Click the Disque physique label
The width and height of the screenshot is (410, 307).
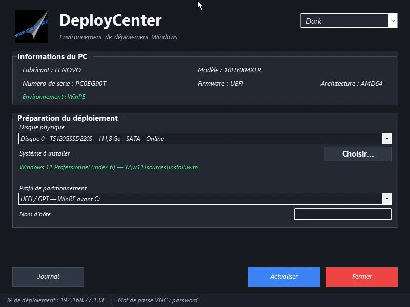click(42, 127)
